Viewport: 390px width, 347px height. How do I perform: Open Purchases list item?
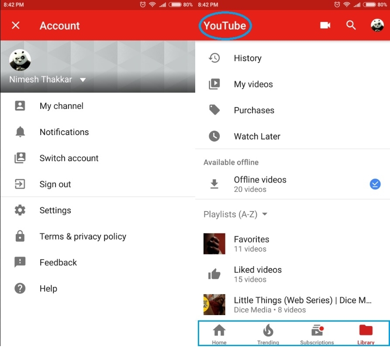(293, 110)
